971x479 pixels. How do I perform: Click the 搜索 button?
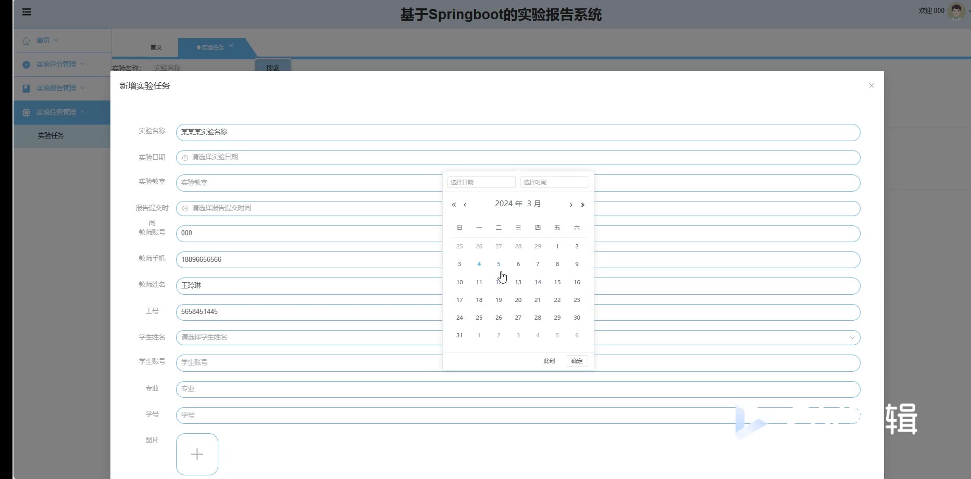point(273,67)
